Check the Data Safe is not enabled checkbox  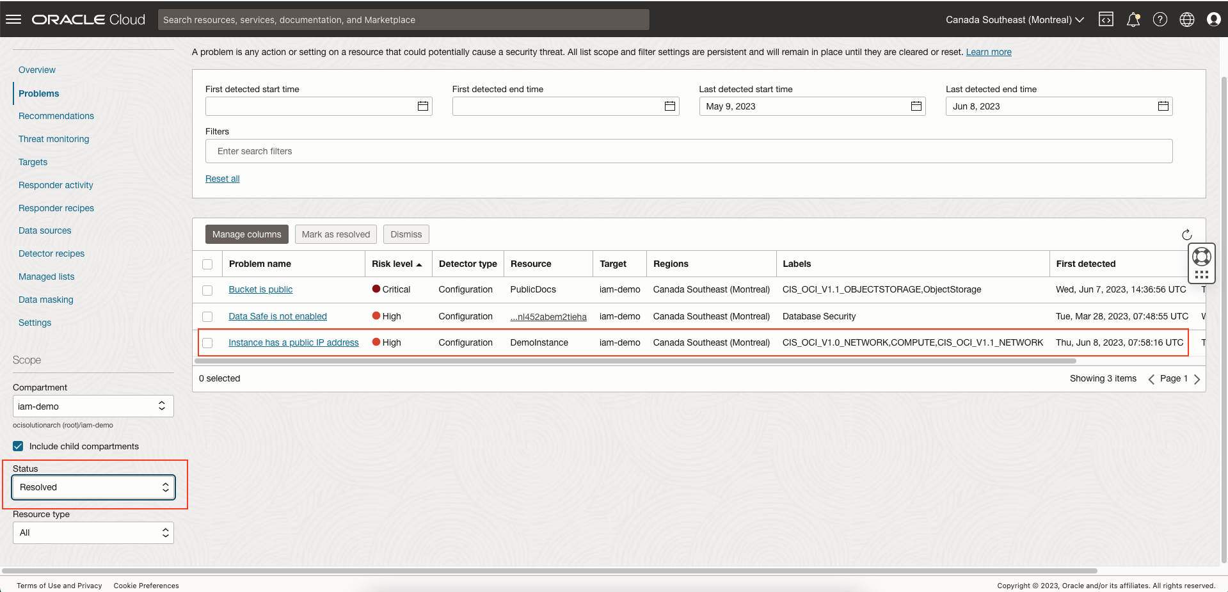pos(207,317)
